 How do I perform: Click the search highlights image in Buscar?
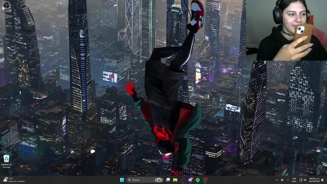159,180
